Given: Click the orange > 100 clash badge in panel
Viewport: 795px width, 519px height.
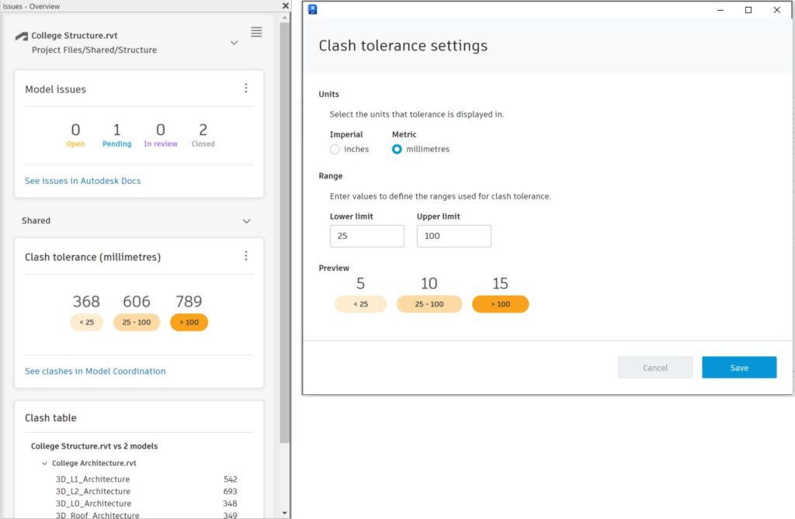Looking at the screenshot, I should pos(189,323).
